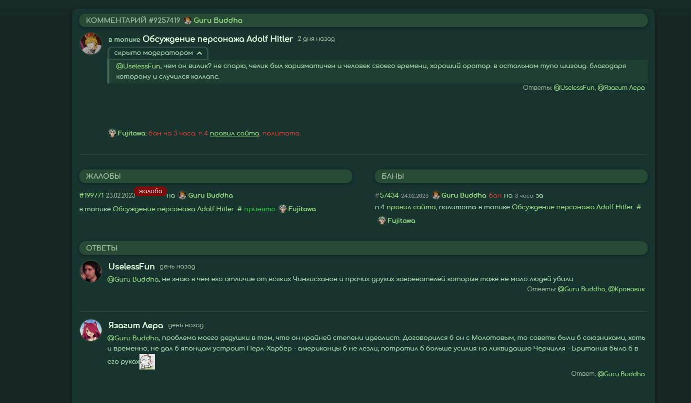The width and height of the screenshot is (691, 403).
Task: Open UselessFun username in replies section
Action: coord(131,267)
